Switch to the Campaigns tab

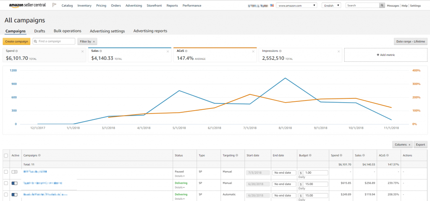[16, 31]
